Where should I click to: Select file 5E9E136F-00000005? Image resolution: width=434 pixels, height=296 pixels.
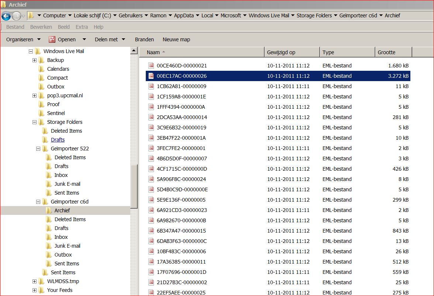click(x=278, y=200)
